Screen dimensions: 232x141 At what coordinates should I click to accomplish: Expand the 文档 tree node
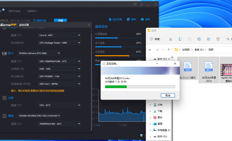pyautogui.click(x=150, y=105)
